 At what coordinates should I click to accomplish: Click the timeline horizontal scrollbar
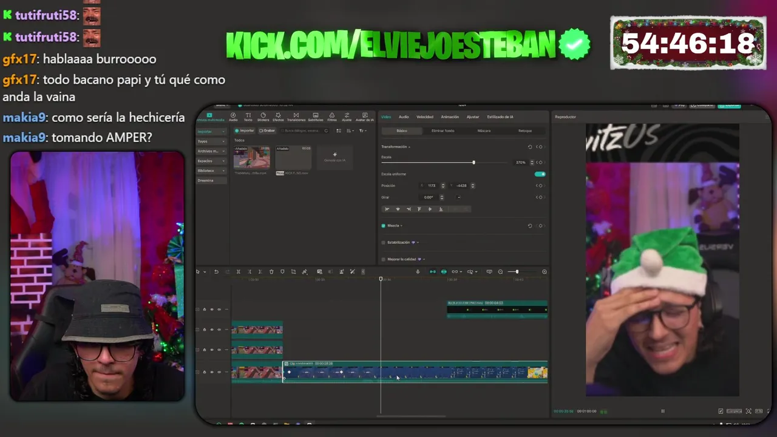(412, 416)
